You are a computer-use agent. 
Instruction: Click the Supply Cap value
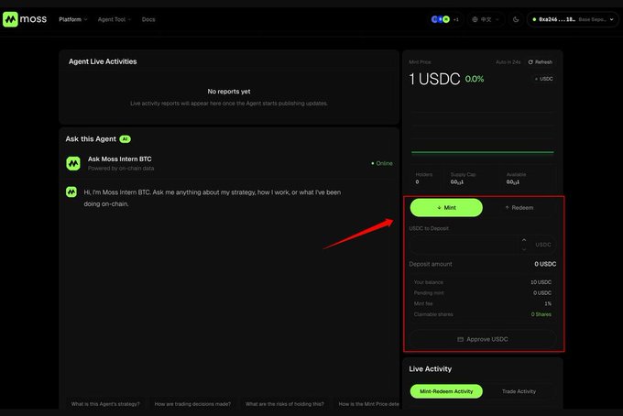click(457, 182)
